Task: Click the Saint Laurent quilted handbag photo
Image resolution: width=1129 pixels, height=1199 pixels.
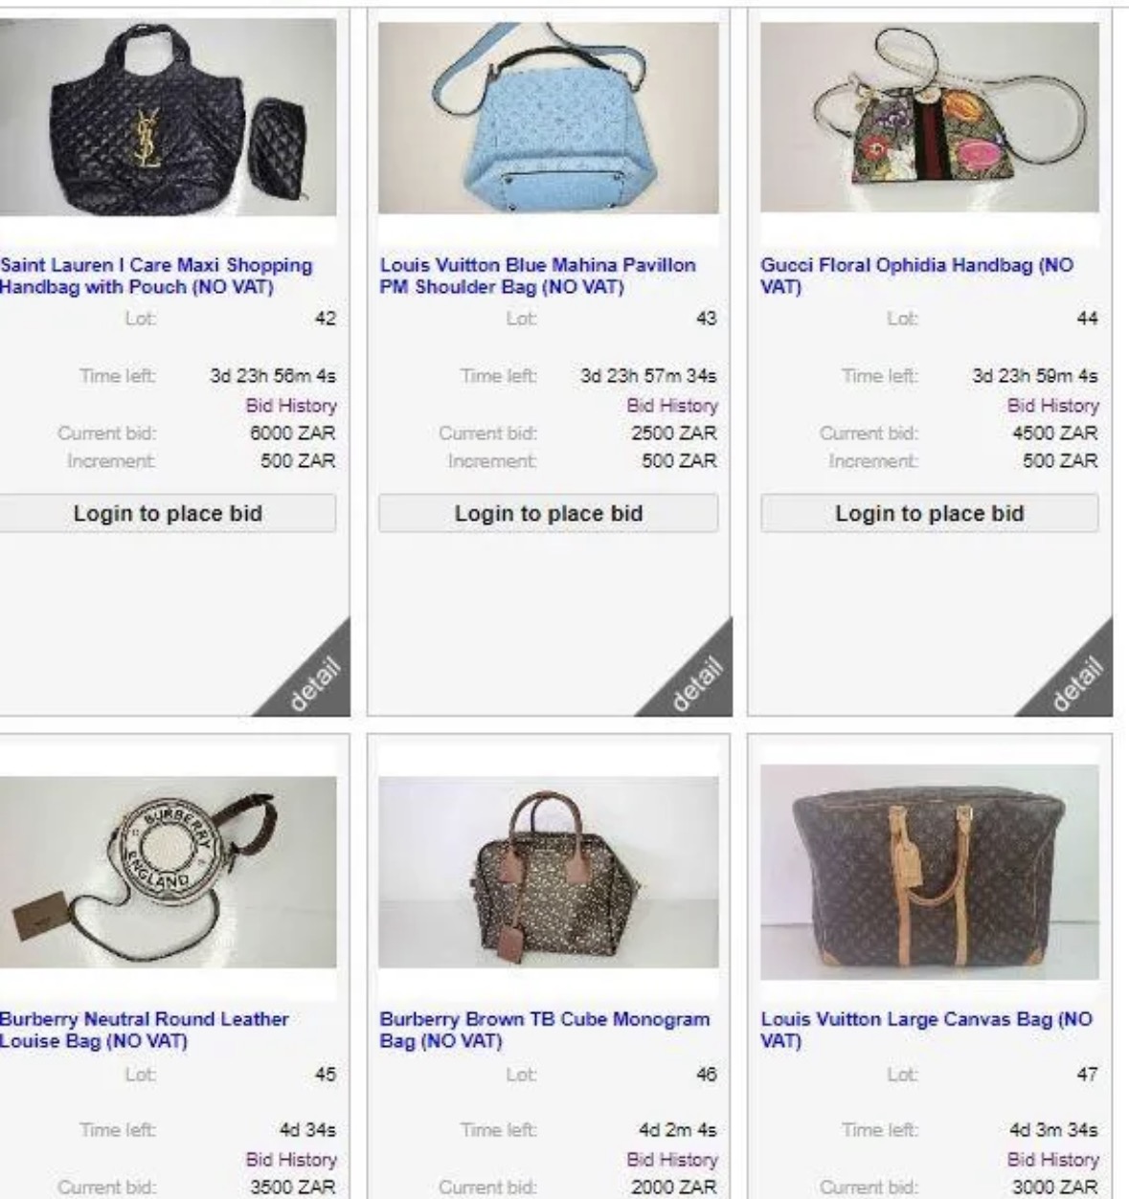Action: [x=168, y=118]
